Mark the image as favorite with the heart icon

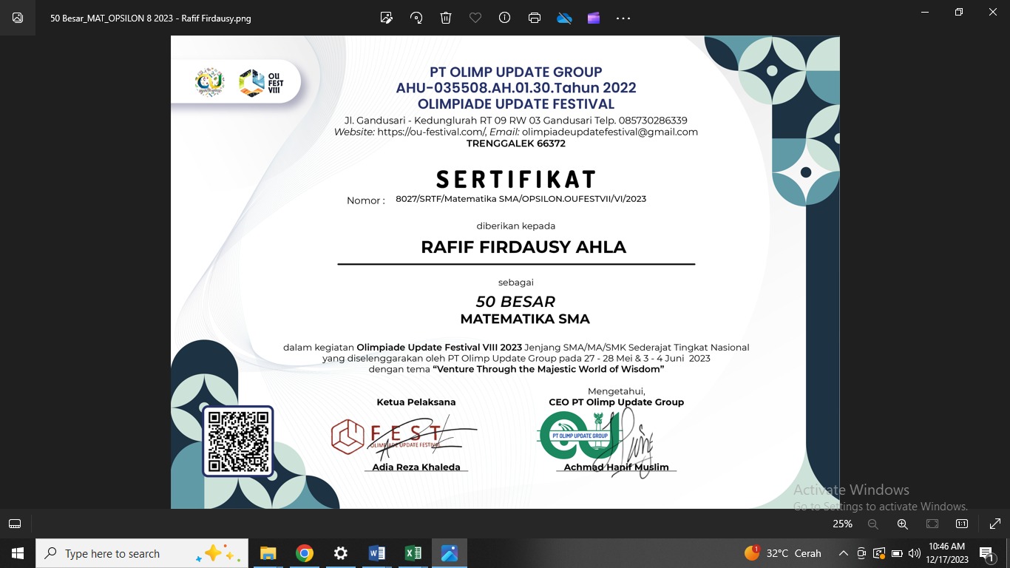(475, 18)
